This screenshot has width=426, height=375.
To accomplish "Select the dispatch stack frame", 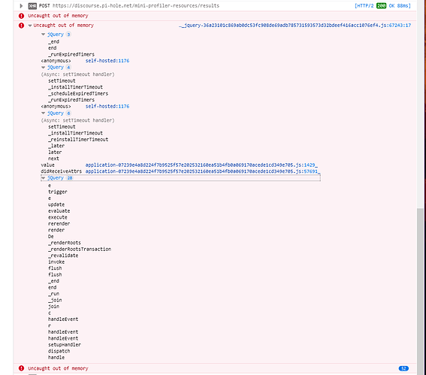I will [x=59, y=351].
